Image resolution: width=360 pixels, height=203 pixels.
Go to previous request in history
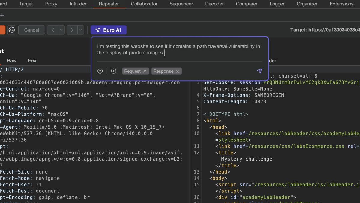52,30
